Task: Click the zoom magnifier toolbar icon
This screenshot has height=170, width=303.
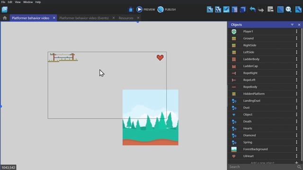Action: pos(288,9)
